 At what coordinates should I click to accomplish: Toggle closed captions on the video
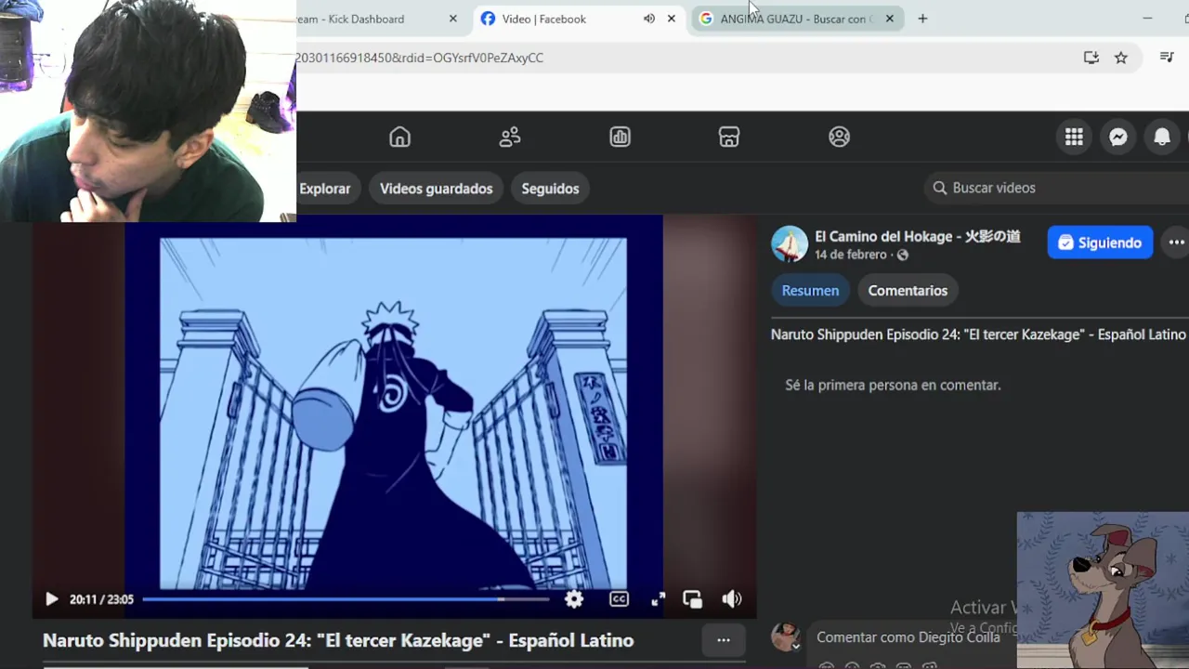619,599
